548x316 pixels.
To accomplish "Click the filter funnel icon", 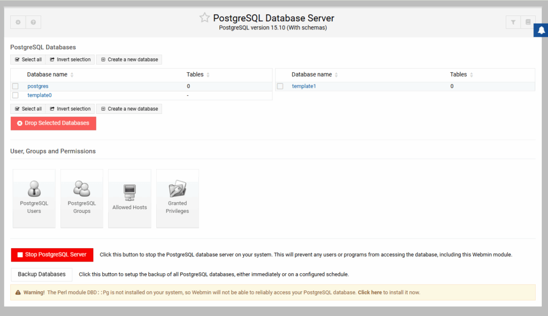I will coord(513,22).
